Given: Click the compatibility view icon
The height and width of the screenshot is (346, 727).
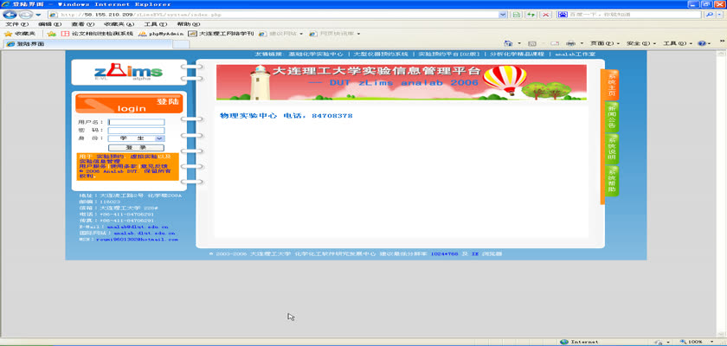Looking at the screenshot, I should pyautogui.click(x=517, y=15).
